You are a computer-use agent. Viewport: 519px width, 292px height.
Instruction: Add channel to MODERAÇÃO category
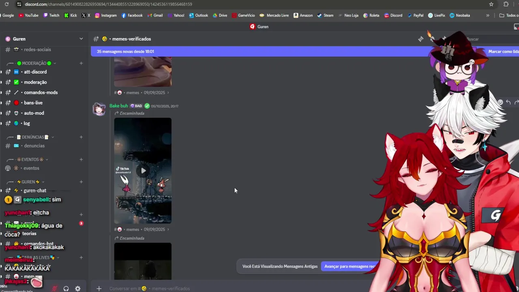[81, 63]
